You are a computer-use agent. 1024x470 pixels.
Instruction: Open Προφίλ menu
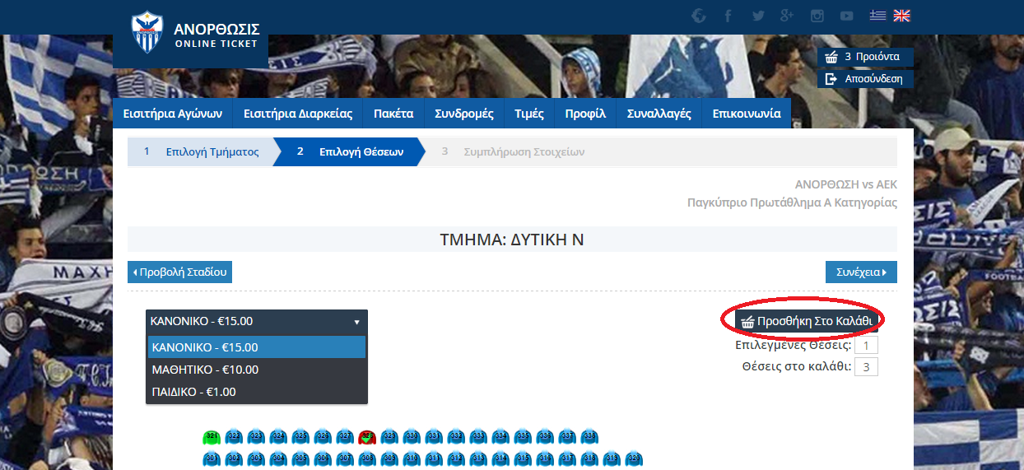point(585,114)
